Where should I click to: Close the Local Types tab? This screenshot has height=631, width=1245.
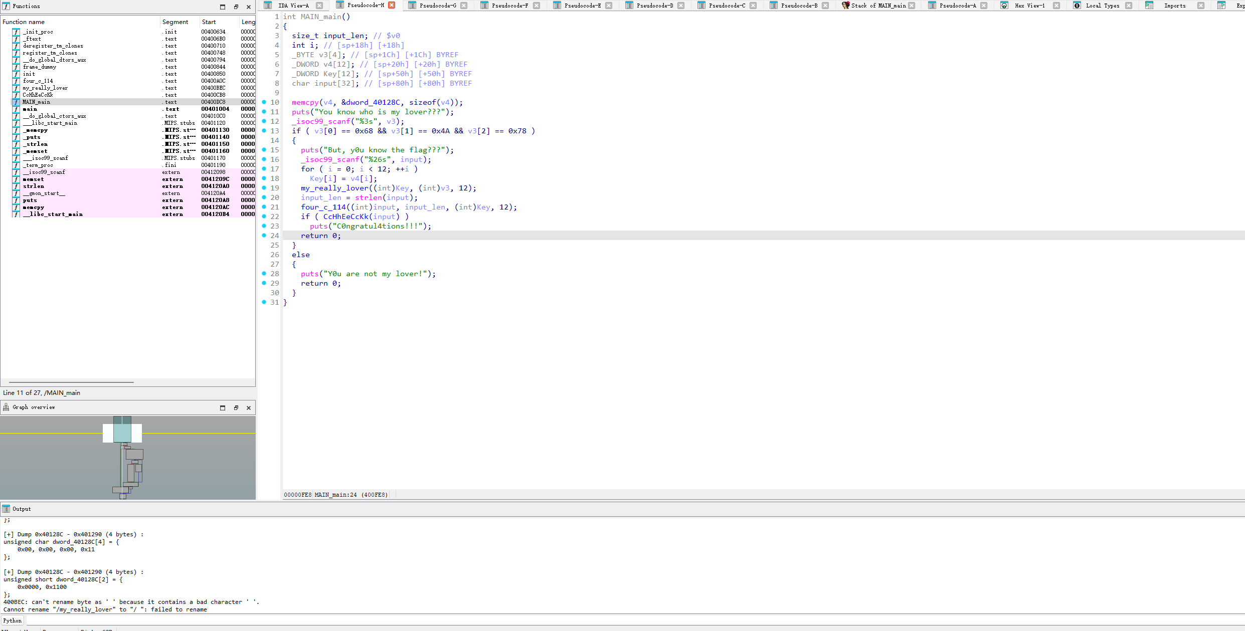click(1129, 6)
